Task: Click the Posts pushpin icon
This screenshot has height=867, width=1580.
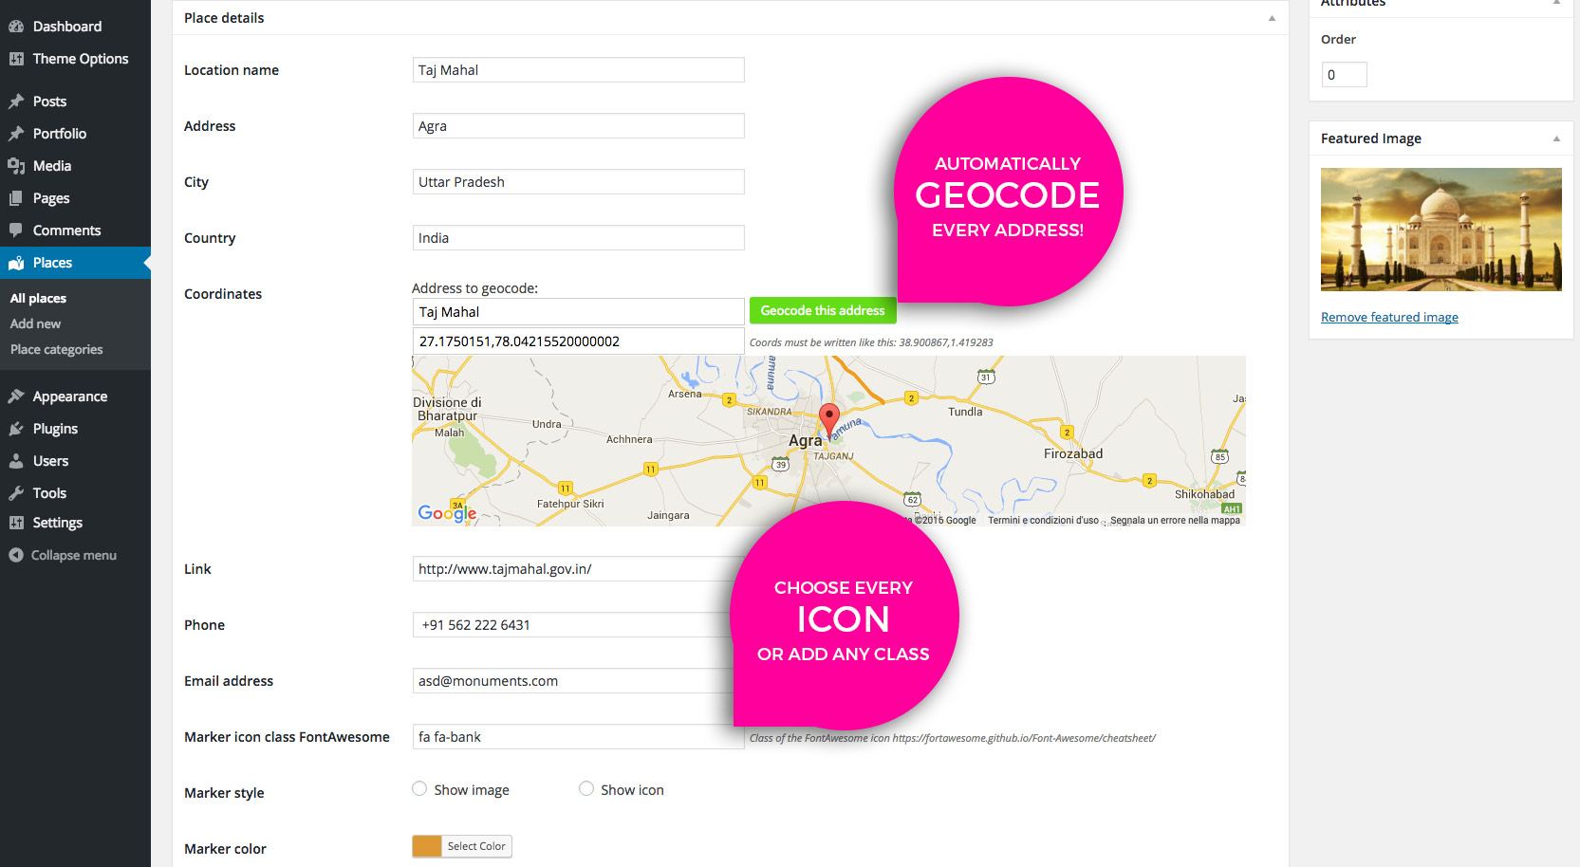Action: pos(16,101)
